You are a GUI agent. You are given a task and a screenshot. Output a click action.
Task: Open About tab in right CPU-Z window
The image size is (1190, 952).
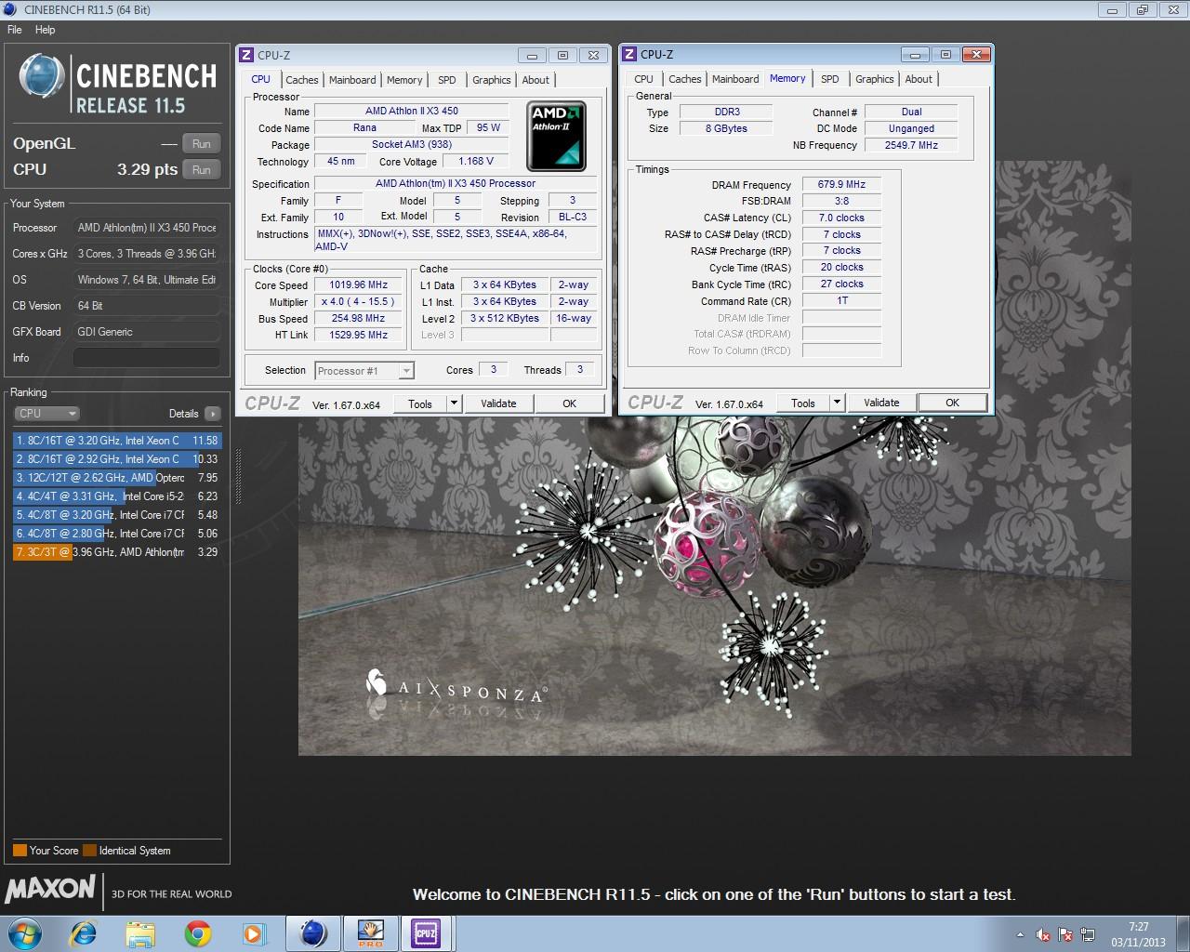point(919,79)
